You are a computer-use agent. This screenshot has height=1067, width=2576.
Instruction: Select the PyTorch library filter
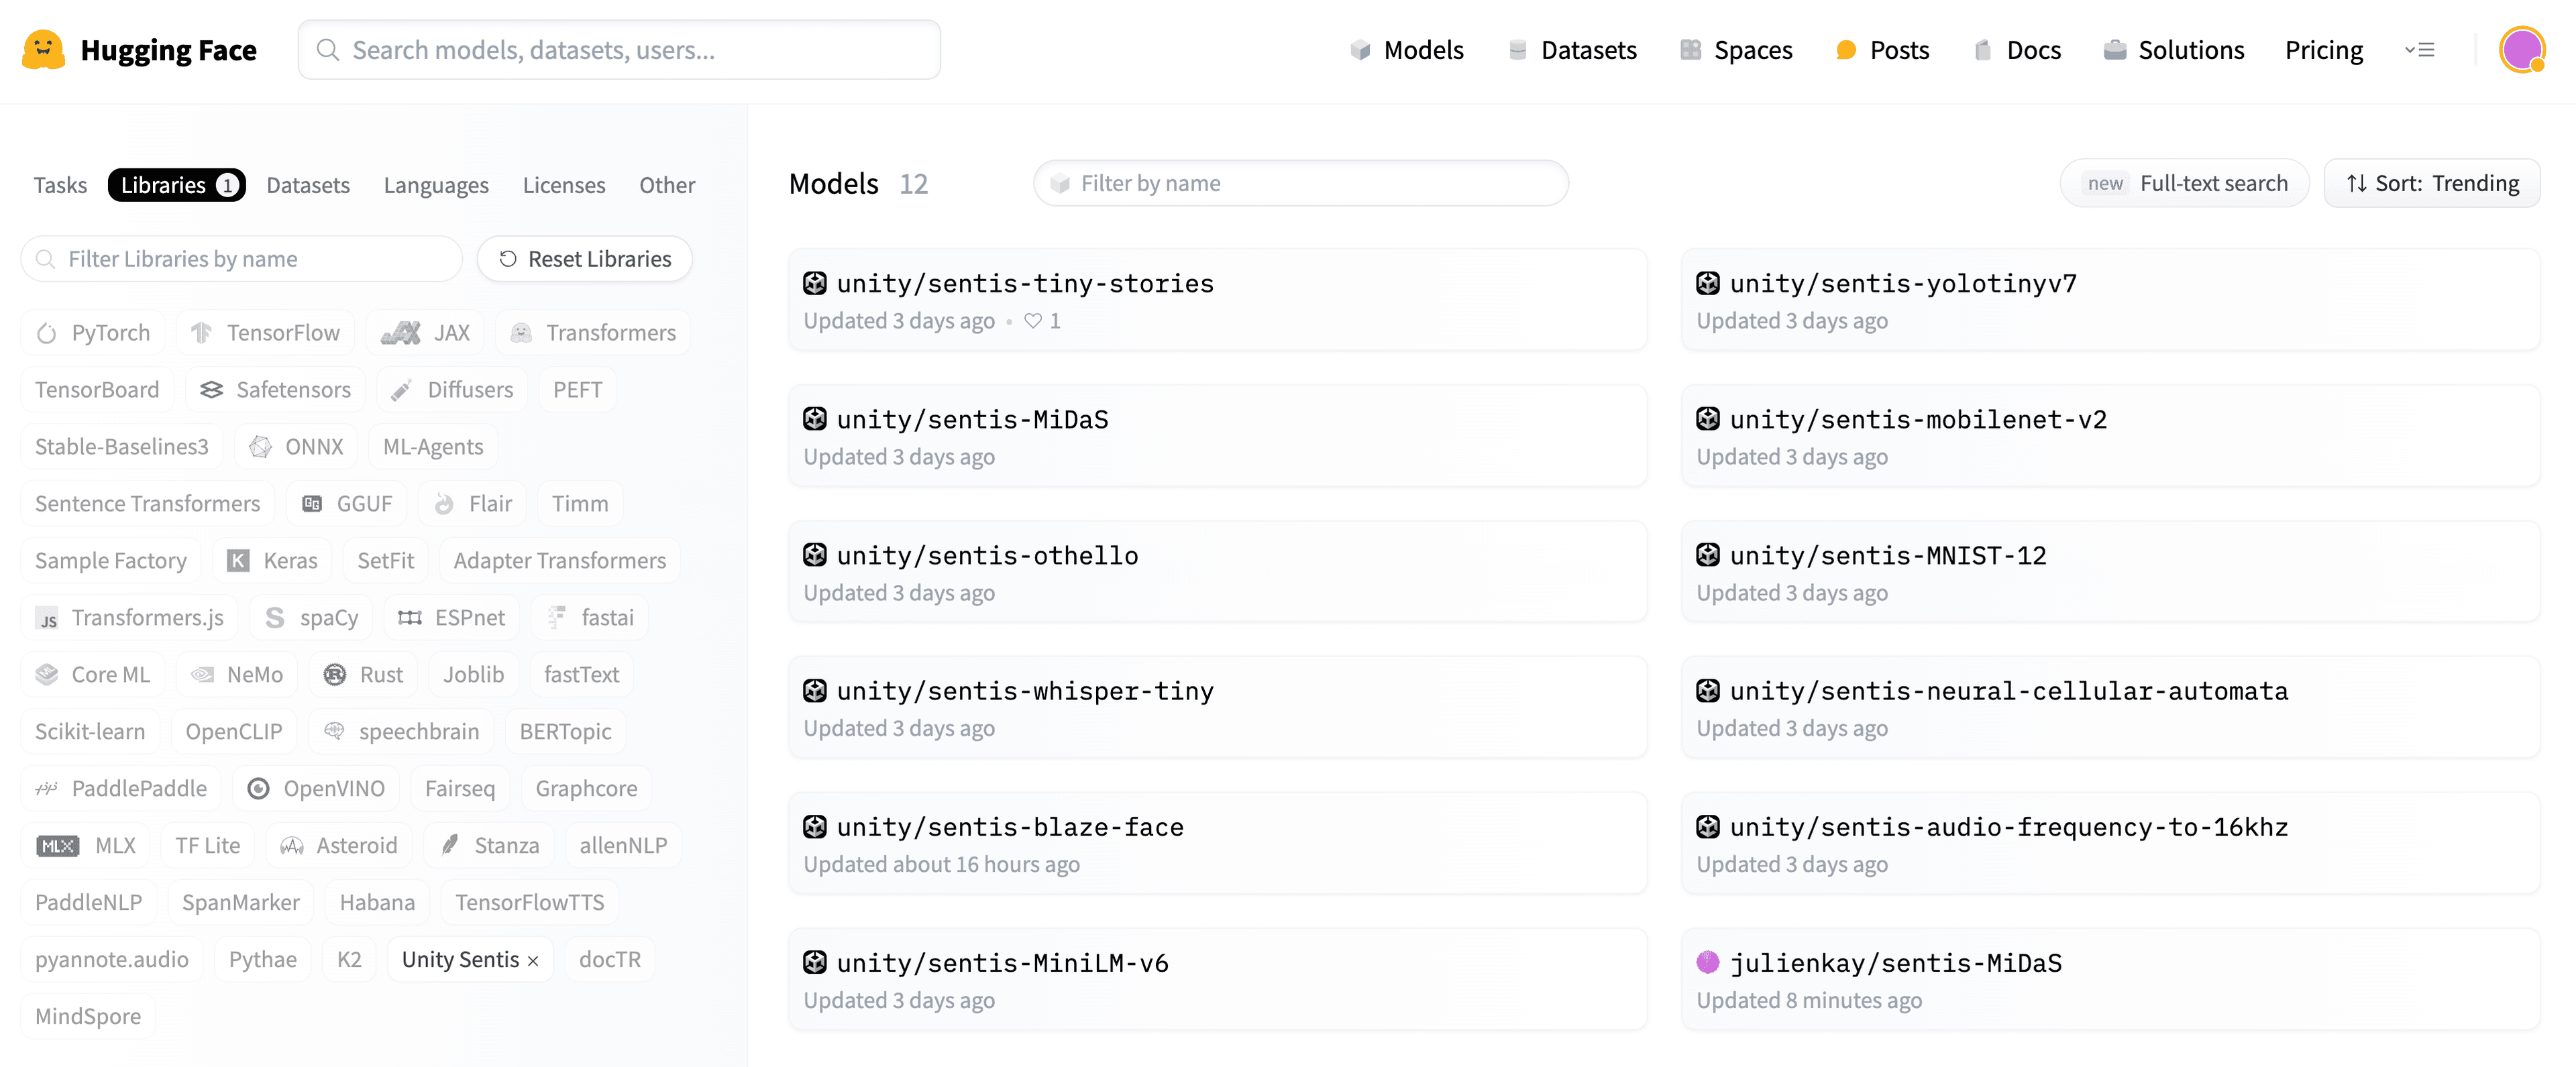pyautogui.click(x=93, y=333)
